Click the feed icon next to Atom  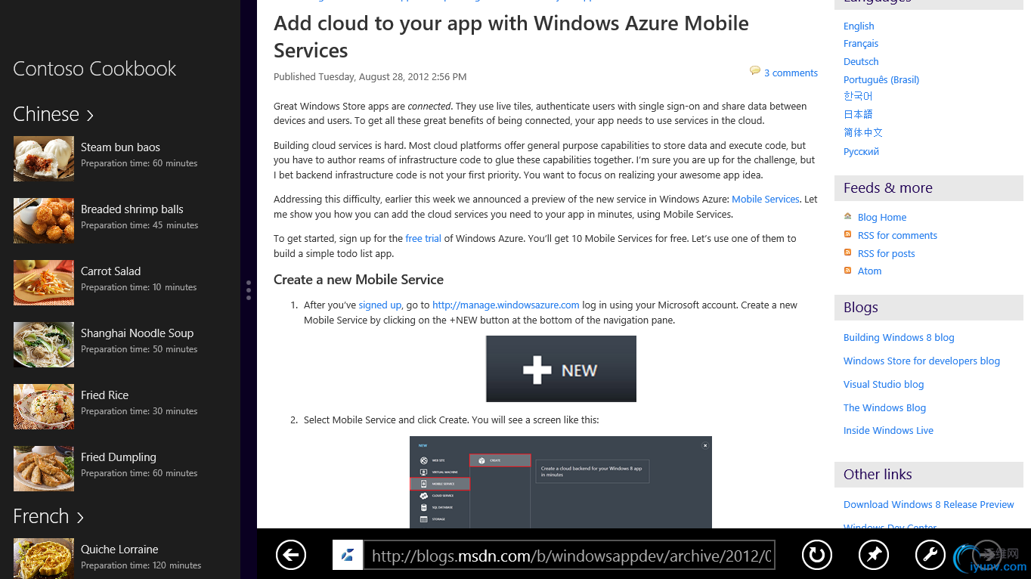point(848,270)
